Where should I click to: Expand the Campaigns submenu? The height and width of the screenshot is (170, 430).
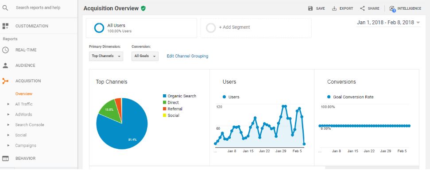tap(8, 146)
